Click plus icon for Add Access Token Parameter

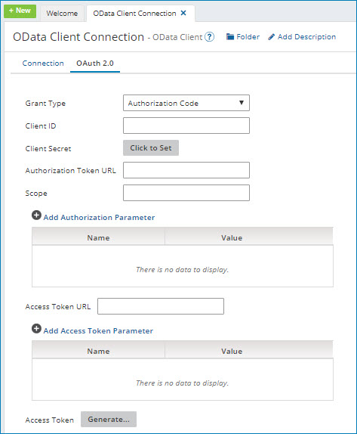pos(36,329)
